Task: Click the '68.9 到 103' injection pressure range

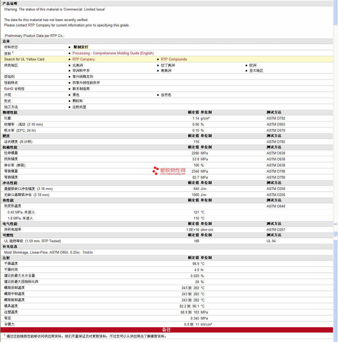Action: 190,312
